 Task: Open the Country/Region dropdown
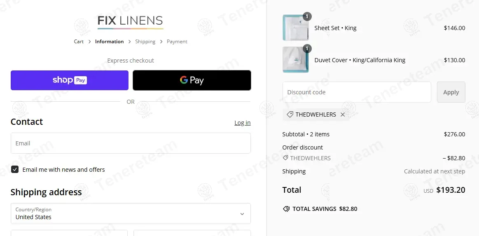tap(131, 213)
